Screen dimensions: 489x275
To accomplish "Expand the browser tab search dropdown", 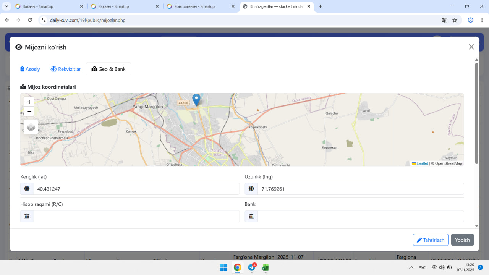I will [x=7, y=6].
